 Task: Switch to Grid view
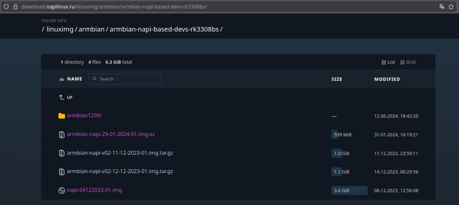point(408,62)
